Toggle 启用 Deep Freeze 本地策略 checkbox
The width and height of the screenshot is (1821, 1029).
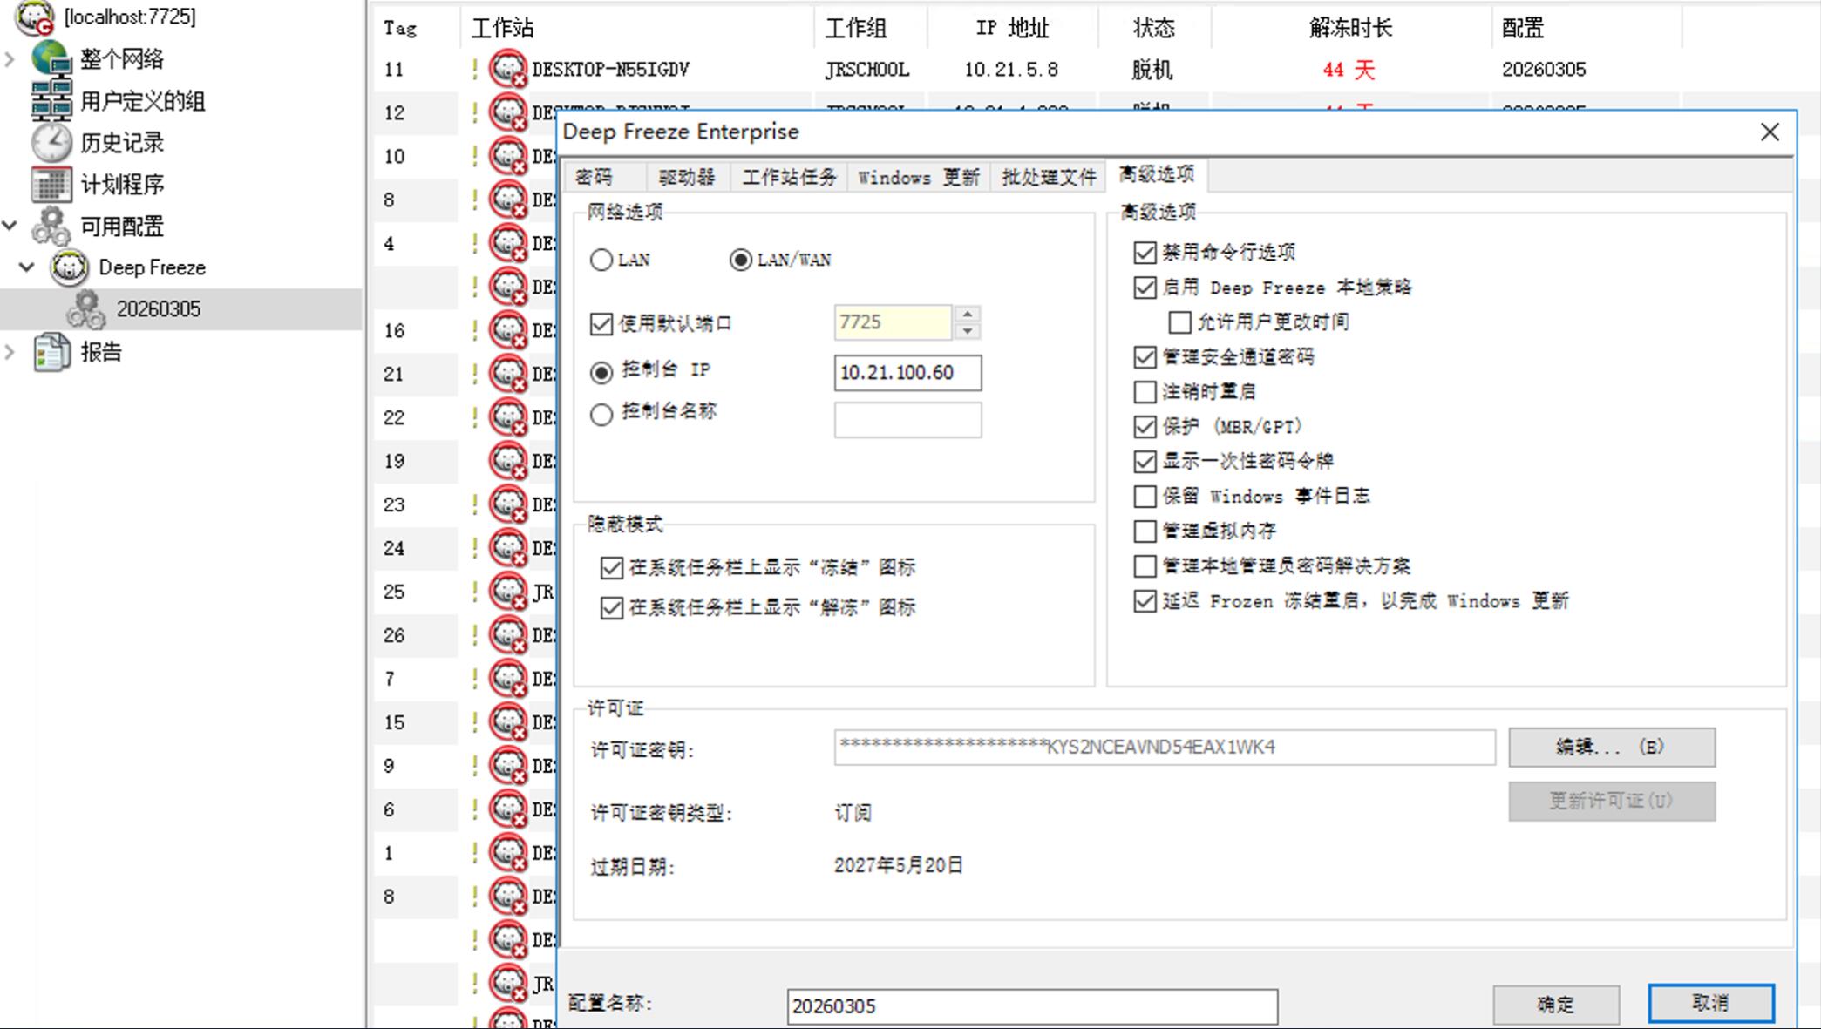(x=1145, y=288)
